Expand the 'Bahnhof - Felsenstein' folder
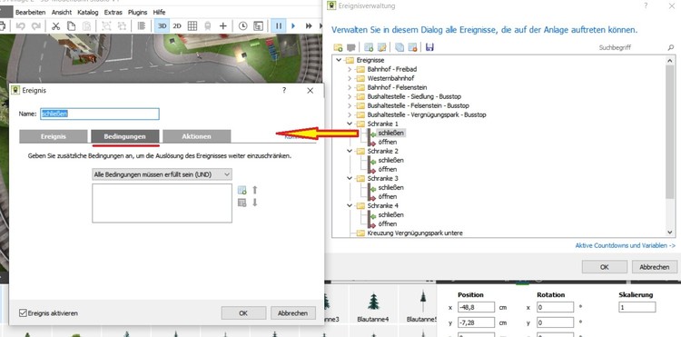 click(x=350, y=87)
